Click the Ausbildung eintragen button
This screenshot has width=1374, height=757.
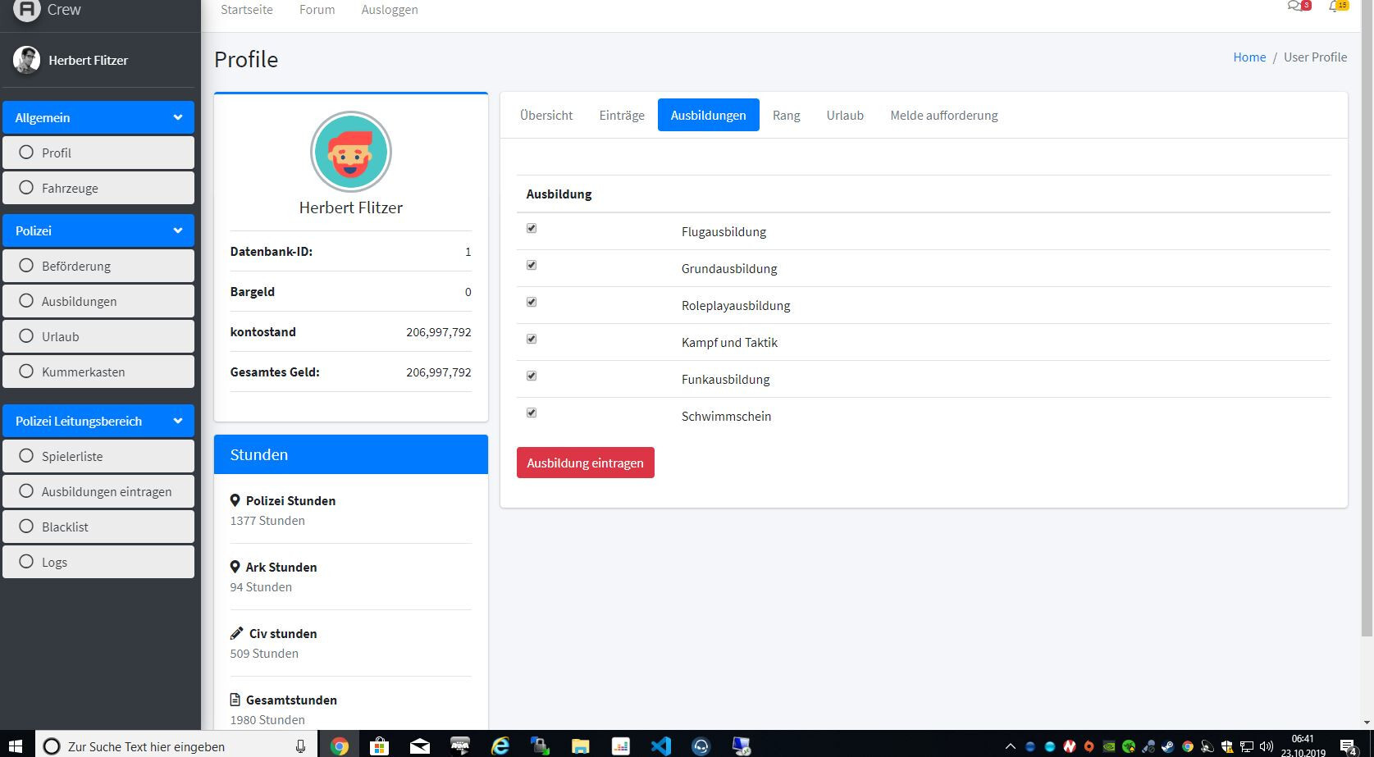click(x=585, y=463)
